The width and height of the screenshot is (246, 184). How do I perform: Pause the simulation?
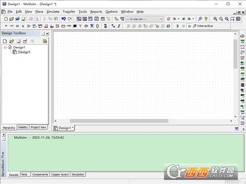[x=183, y=26]
